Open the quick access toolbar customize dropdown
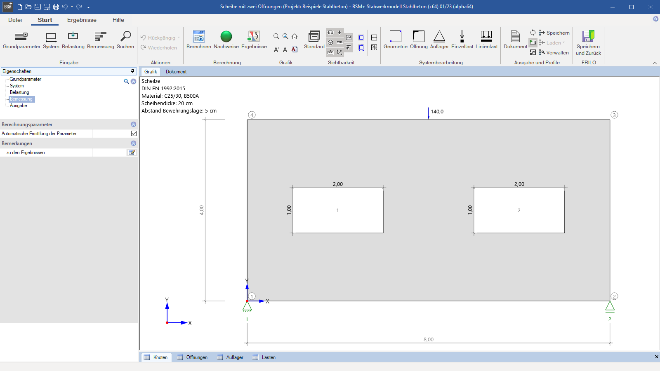 88,7
